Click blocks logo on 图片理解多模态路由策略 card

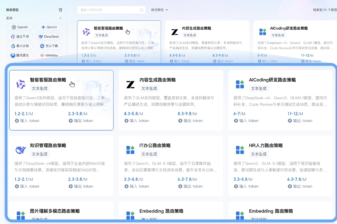21,215
